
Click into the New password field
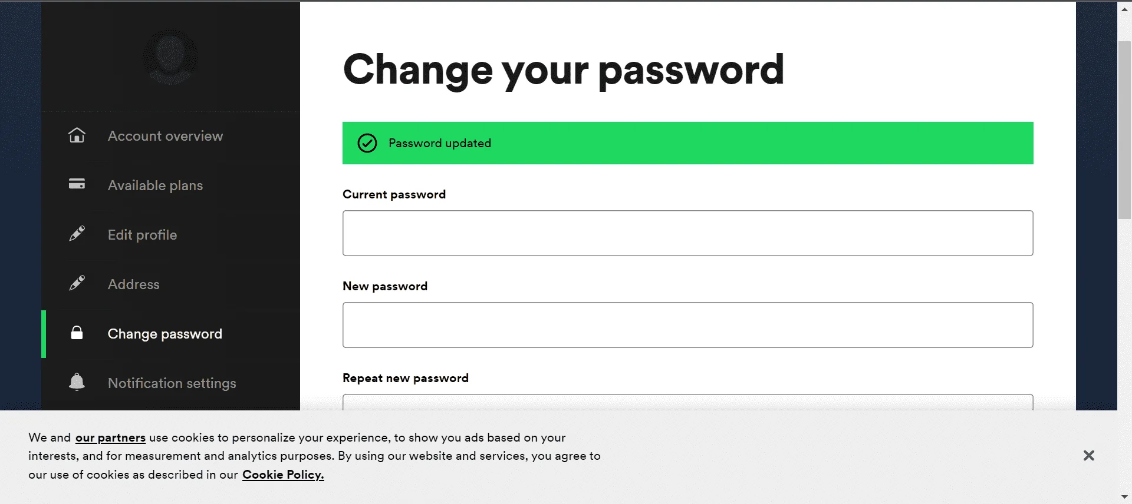pyautogui.click(x=688, y=325)
